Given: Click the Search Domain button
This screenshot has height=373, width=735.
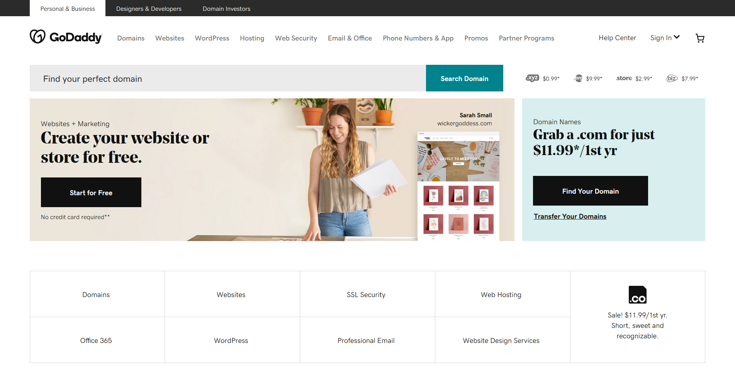Looking at the screenshot, I should pyautogui.click(x=465, y=78).
